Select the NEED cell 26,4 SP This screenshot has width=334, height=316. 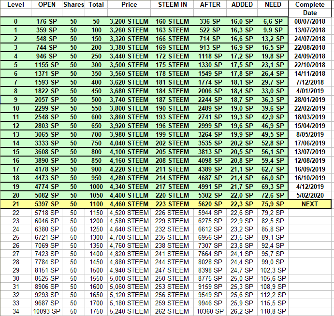(273, 73)
